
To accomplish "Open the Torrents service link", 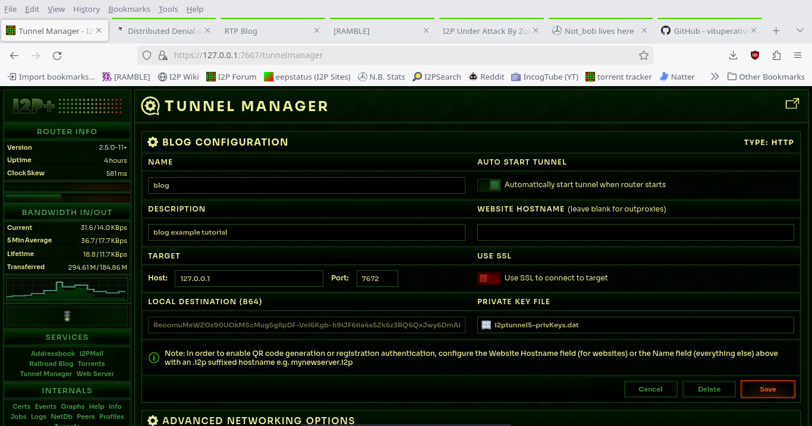I will tap(91, 364).
